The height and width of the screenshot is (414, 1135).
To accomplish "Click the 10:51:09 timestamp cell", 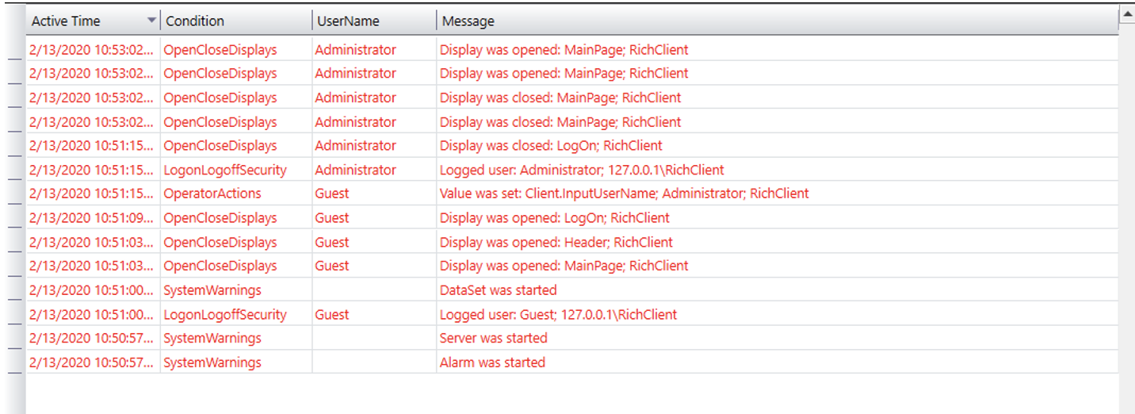I will 92,218.
